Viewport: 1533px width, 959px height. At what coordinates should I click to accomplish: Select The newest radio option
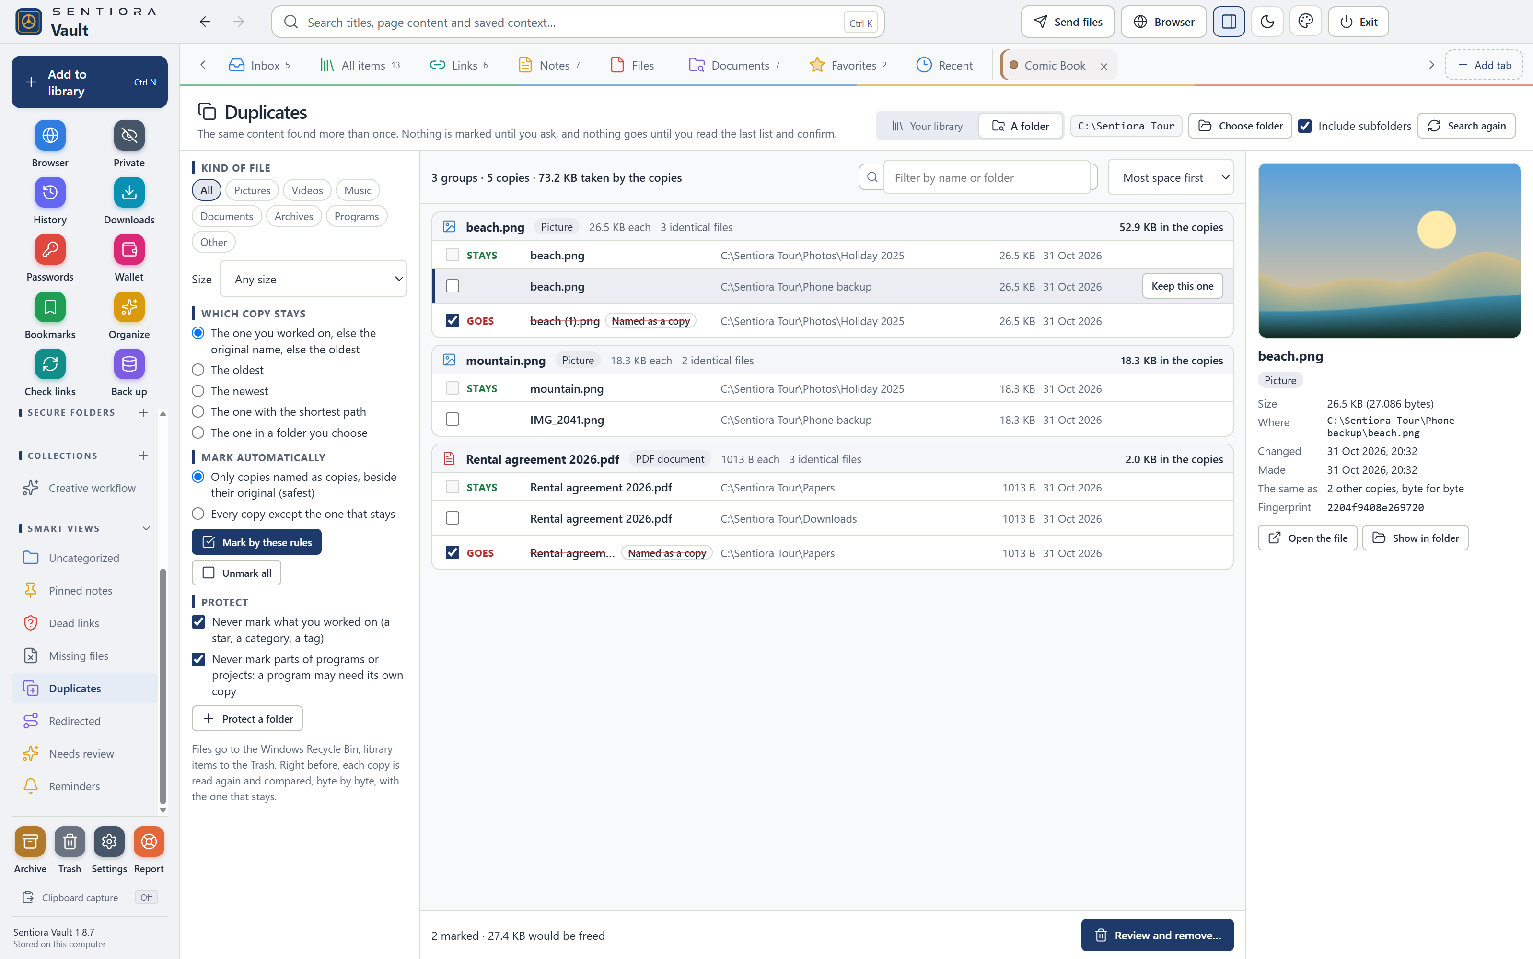point(198,391)
